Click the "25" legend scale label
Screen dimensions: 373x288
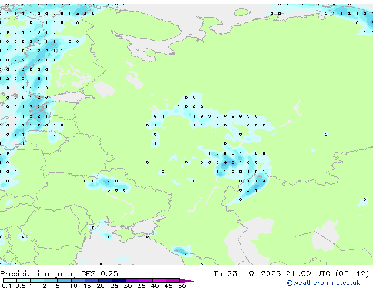114,286
